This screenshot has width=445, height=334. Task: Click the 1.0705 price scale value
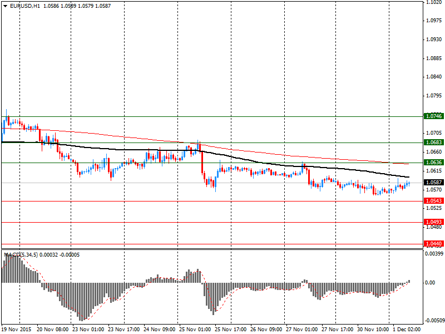click(434, 133)
